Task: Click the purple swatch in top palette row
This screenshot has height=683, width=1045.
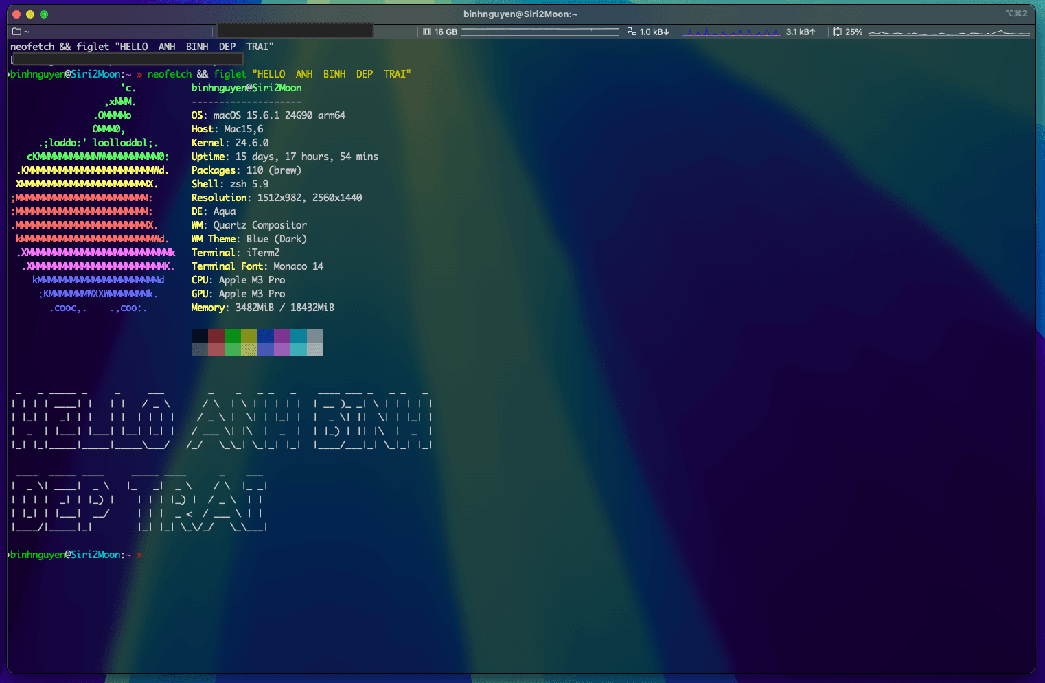Action: (x=282, y=336)
